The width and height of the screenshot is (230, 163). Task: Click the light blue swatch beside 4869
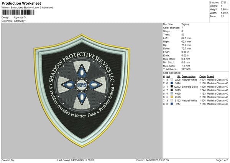click(172, 93)
